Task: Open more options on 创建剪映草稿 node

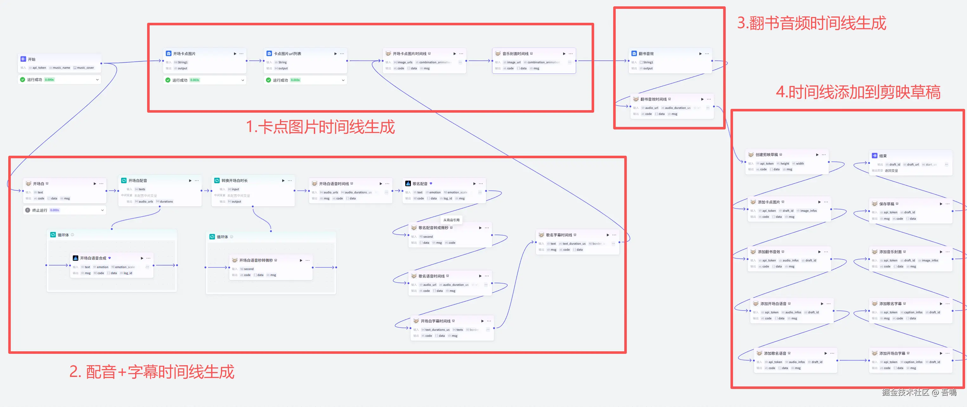Action: (824, 155)
